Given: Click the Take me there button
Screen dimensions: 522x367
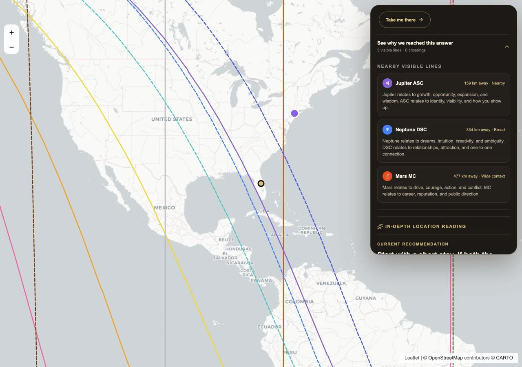Looking at the screenshot, I should 405,20.
